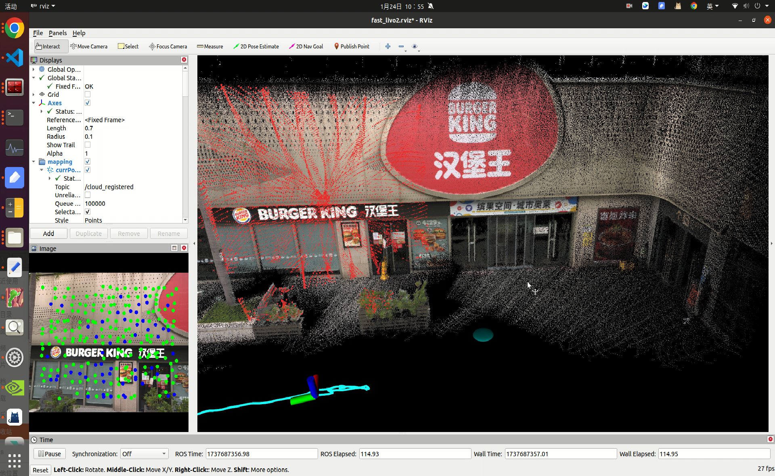Click the Add display button

[x=48, y=234]
